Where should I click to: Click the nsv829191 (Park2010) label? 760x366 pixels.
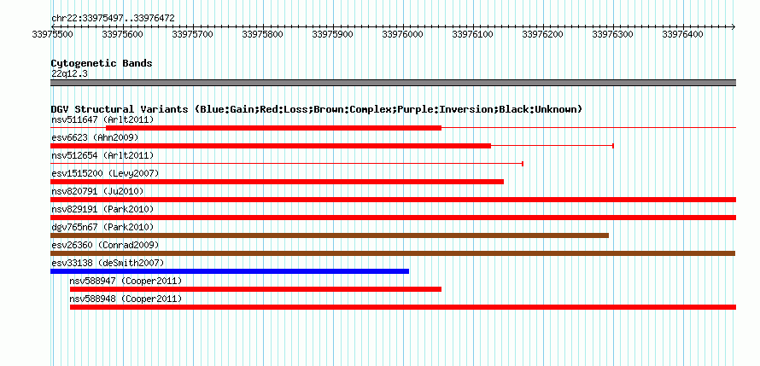[x=102, y=209]
